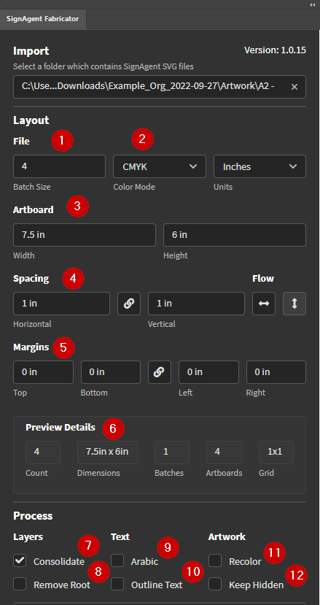Turn on the Recolor artwork checkbox
The width and height of the screenshot is (320, 605).
point(215,560)
